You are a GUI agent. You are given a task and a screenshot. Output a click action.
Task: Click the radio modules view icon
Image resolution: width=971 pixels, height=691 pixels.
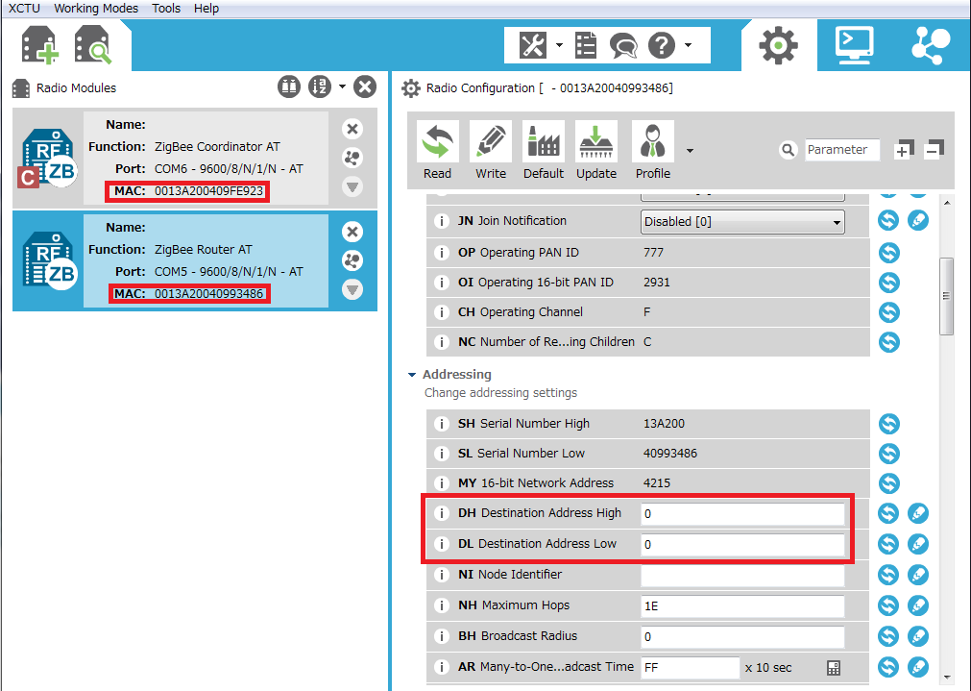pyautogui.click(x=288, y=86)
